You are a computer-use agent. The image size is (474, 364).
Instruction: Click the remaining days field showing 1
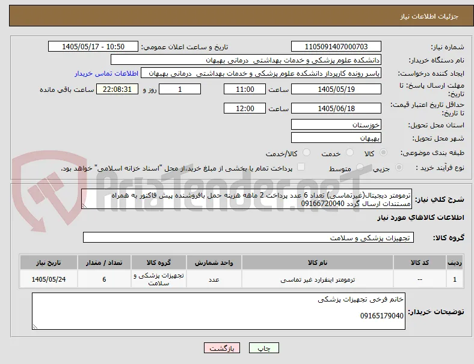[x=180, y=89]
